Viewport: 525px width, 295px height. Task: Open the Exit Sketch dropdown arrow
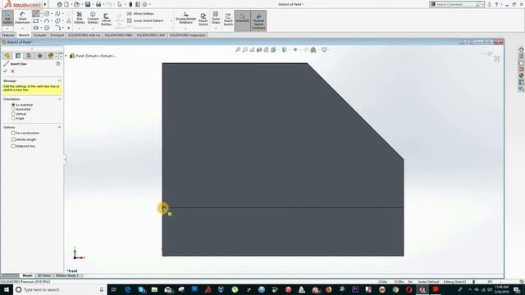click(x=7, y=29)
